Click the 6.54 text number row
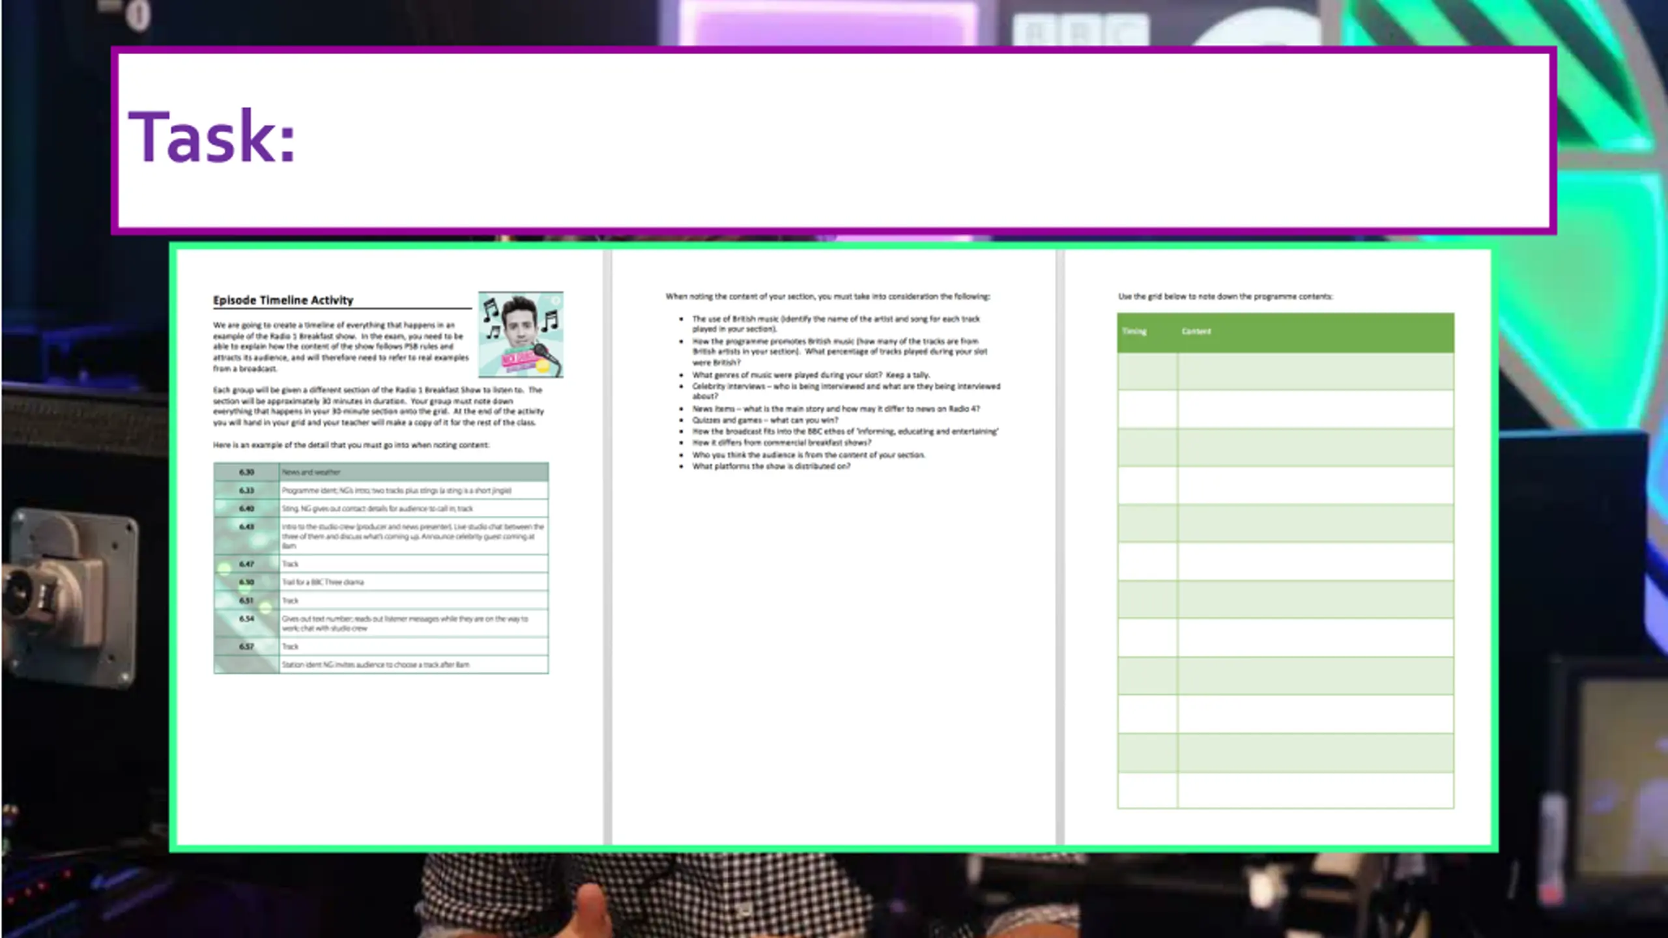This screenshot has height=938, width=1668. [404, 623]
